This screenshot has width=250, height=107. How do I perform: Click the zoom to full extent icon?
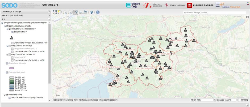(55, 12)
